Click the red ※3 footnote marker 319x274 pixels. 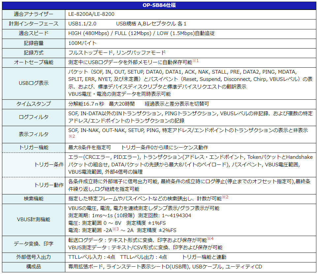pos(115,229)
